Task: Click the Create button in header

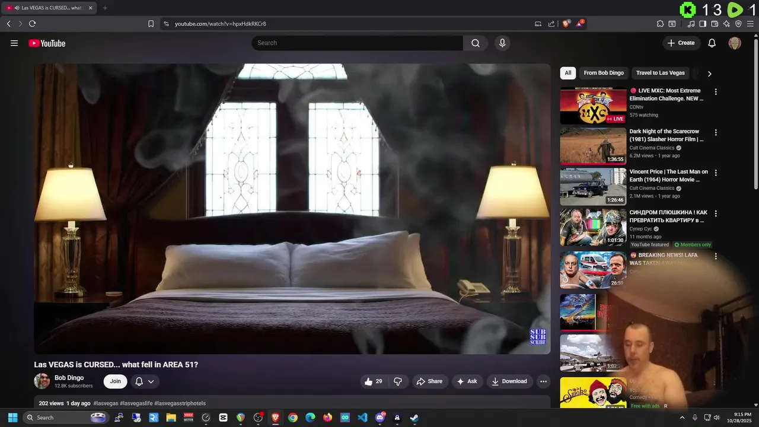Action: pyautogui.click(x=681, y=43)
